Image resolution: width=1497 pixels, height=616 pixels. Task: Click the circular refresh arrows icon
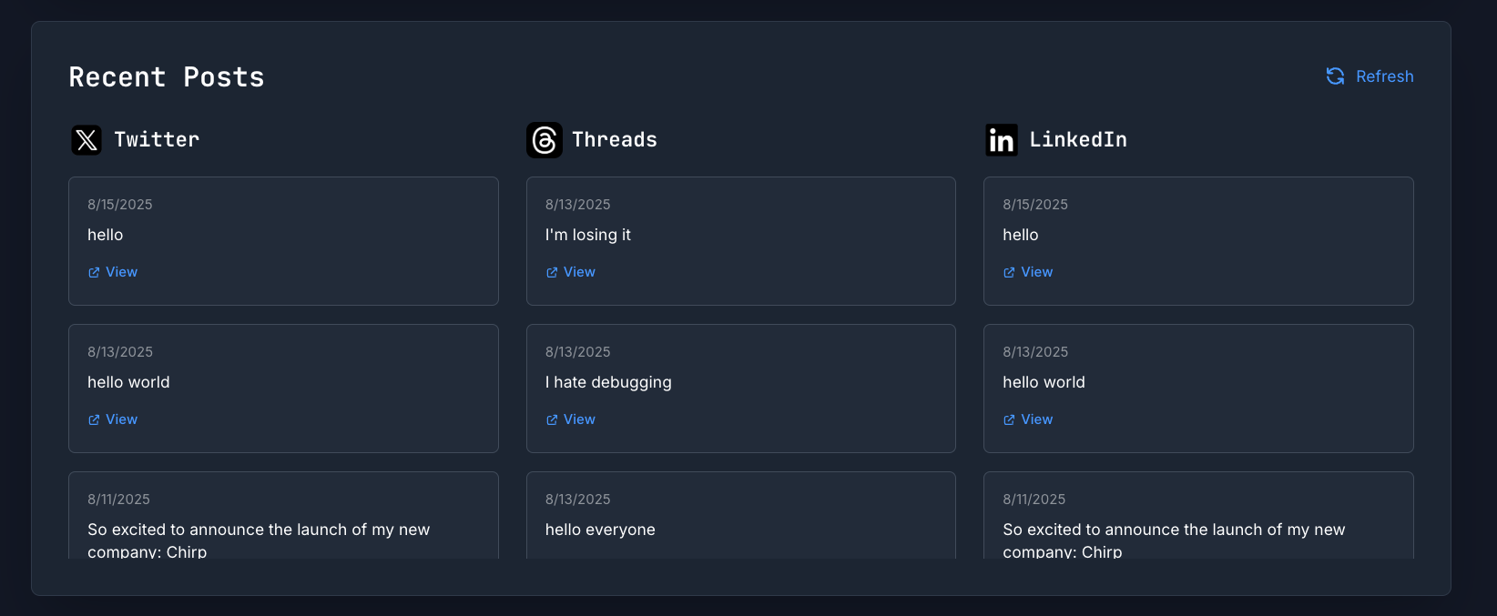1334,76
